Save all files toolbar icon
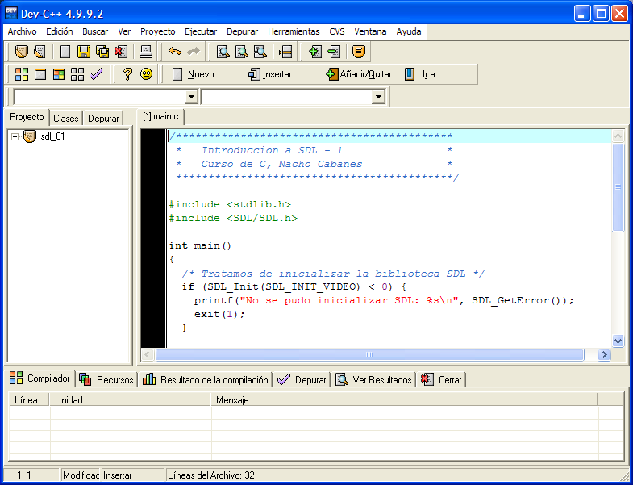This screenshot has width=633, height=485. tap(102, 52)
